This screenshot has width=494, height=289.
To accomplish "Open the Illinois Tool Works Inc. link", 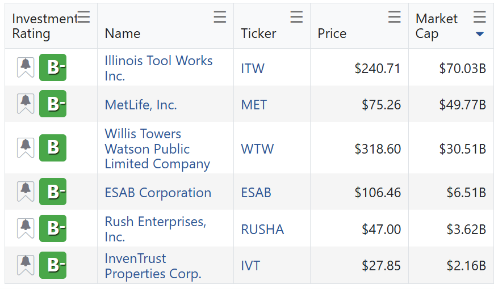I will [158, 68].
